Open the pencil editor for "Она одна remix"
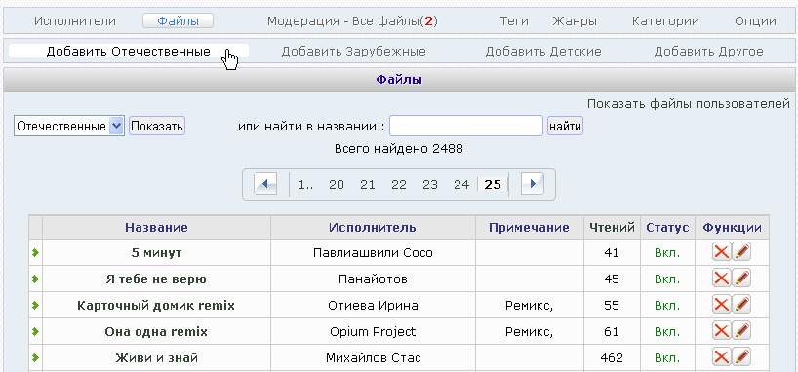Viewport: 798px width, 372px height. (742, 331)
